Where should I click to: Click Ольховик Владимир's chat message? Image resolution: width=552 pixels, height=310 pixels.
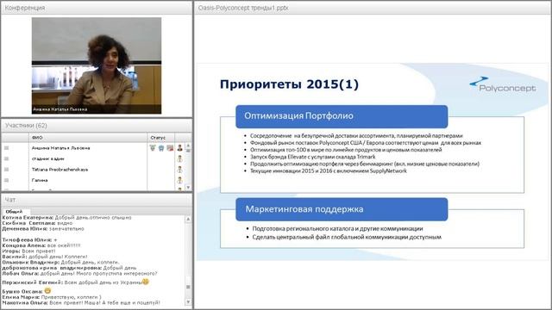pyautogui.click(x=60, y=262)
